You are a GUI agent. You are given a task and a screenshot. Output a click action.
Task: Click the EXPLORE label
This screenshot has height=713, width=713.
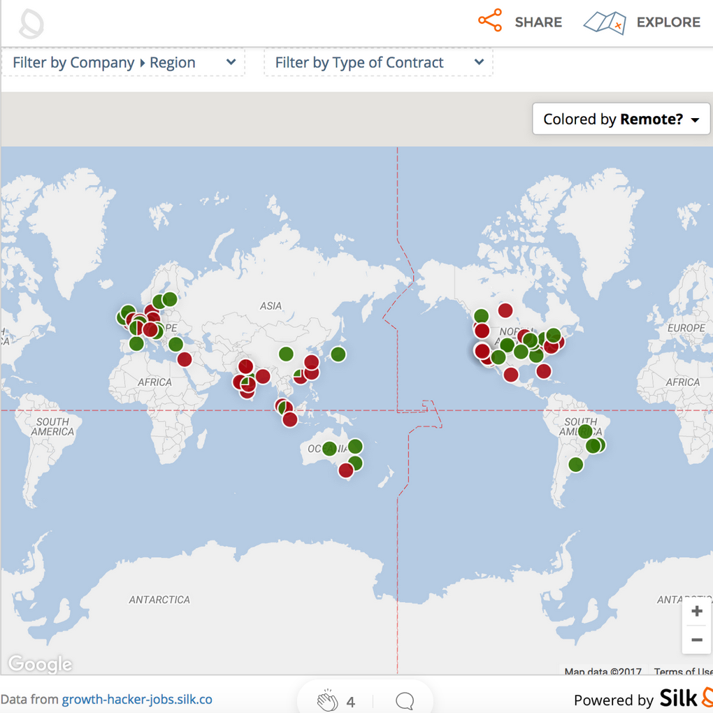click(668, 22)
